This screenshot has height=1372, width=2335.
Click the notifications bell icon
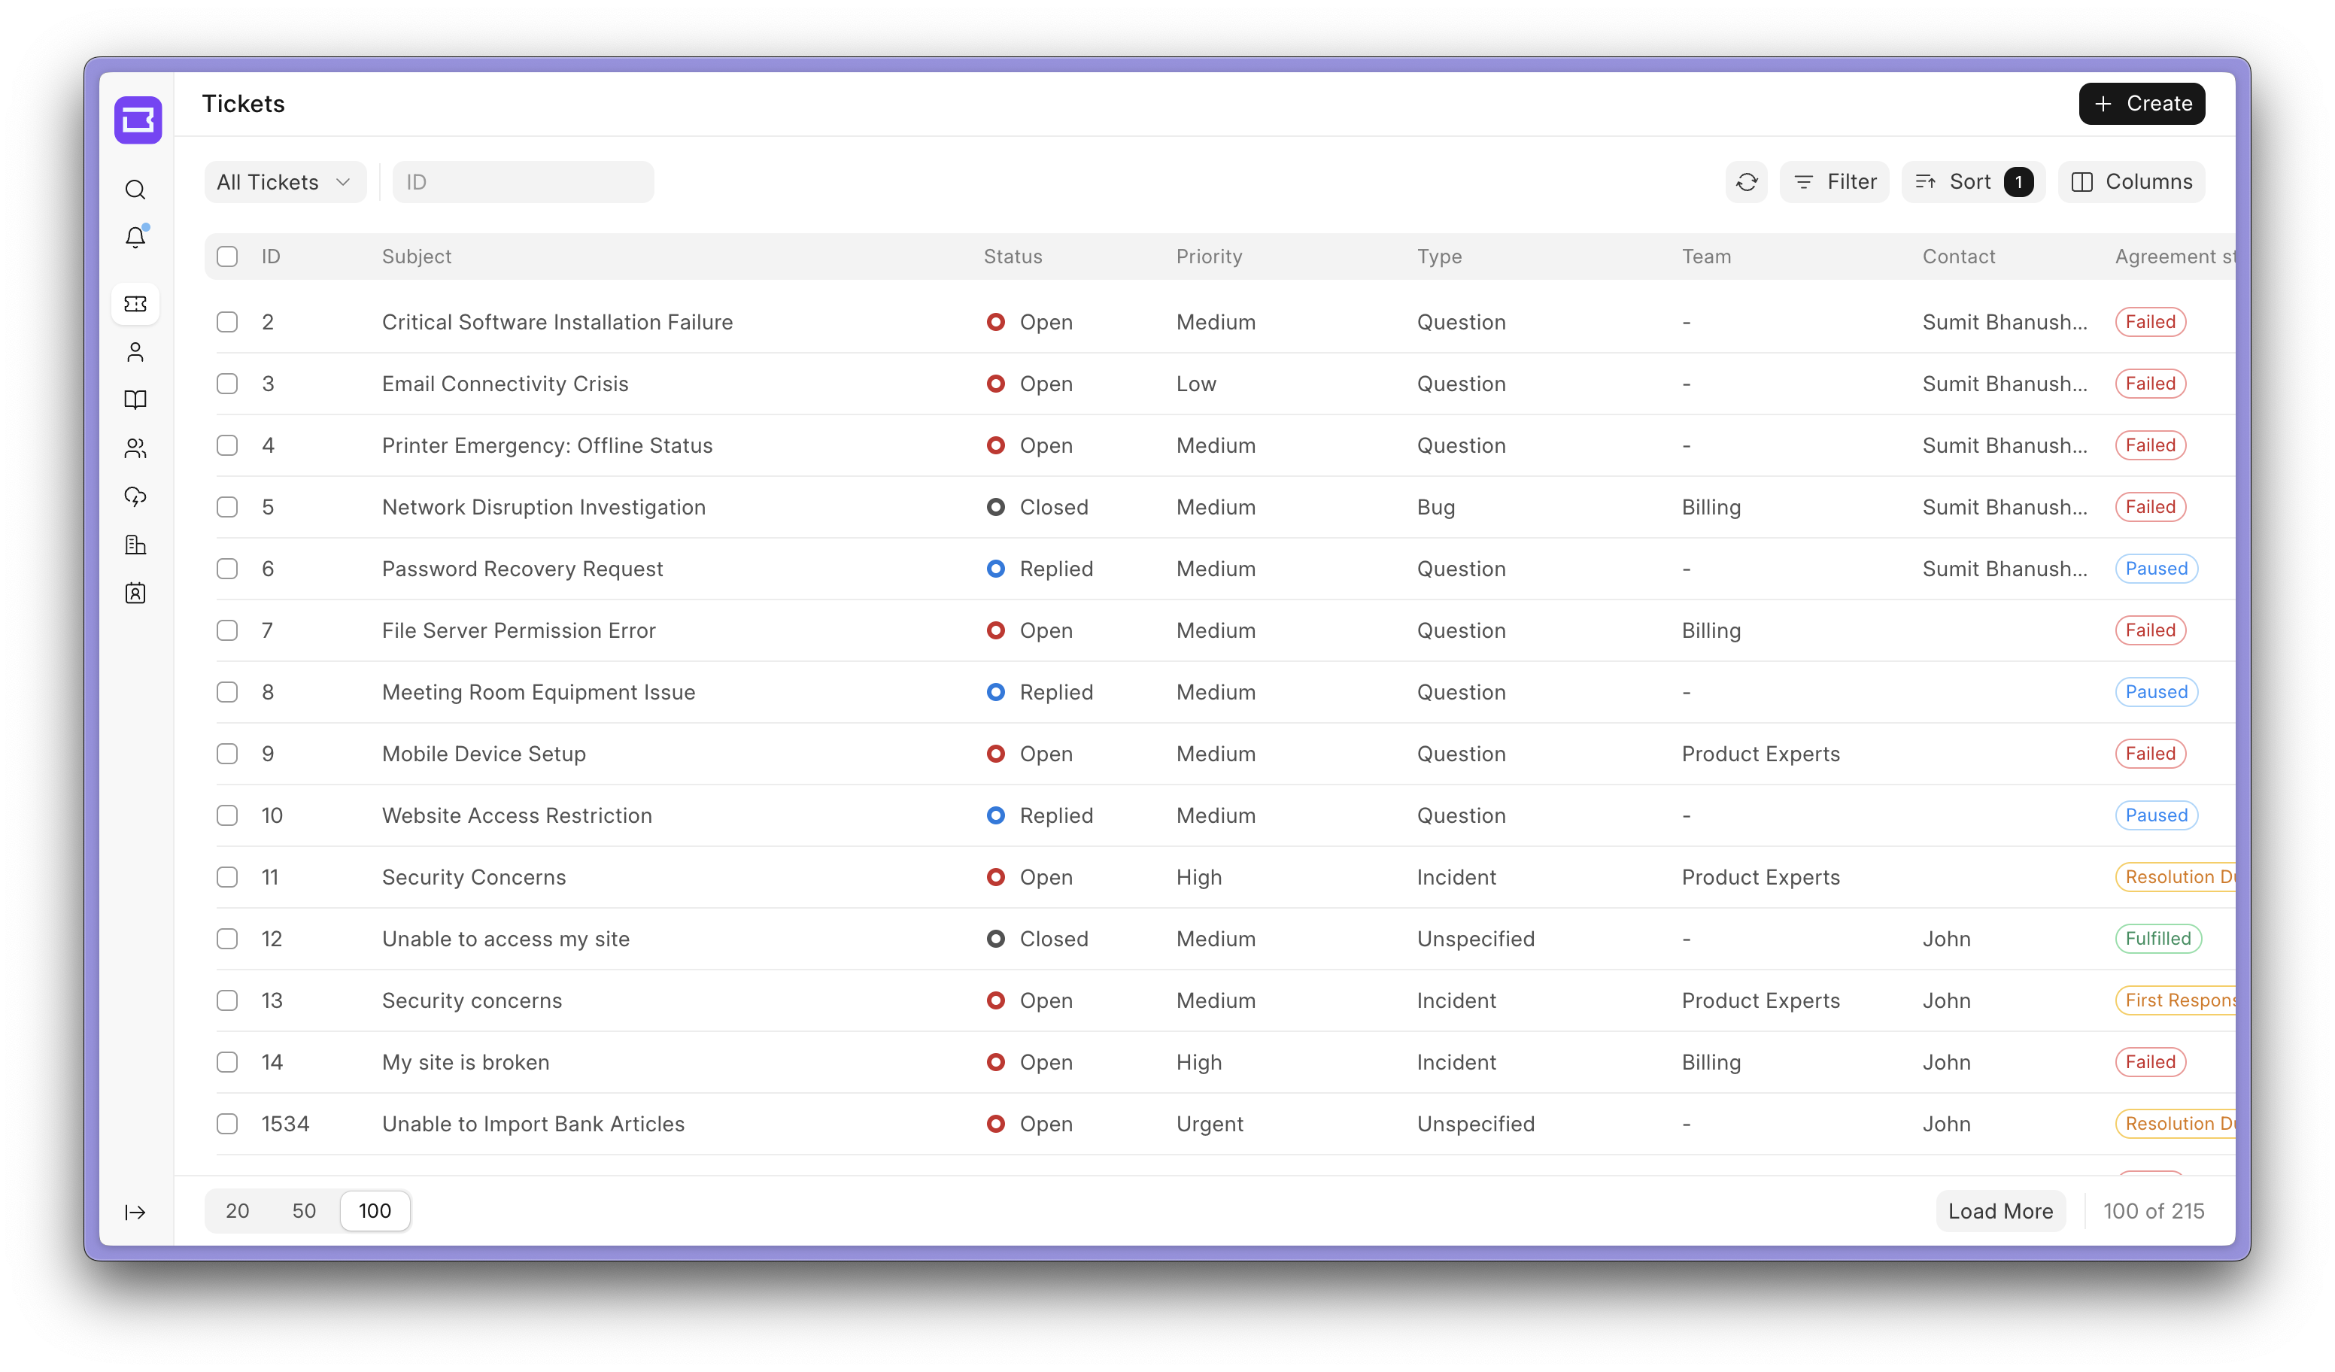[135, 237]
